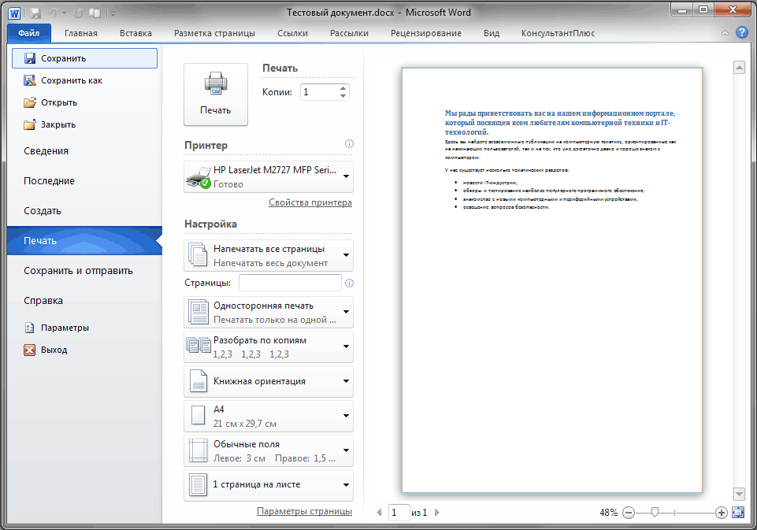This screenshot has width=757, height=530.
Task: Click the printer info icon next to Принтер
Action: (349, 144)
